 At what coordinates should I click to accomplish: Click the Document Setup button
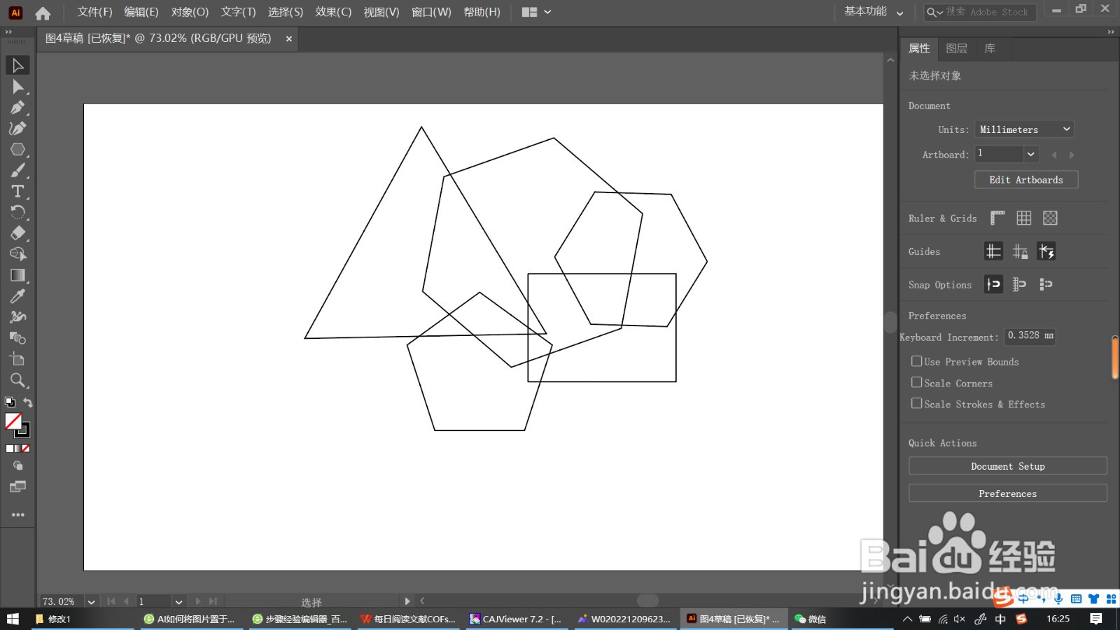click(1008, 466)
